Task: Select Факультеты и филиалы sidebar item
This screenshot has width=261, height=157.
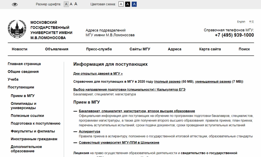Action: point(33,131)
